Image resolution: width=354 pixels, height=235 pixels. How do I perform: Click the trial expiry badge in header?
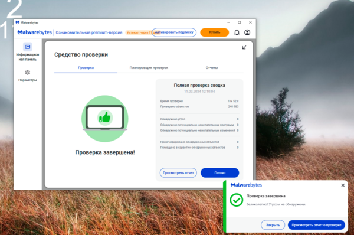(139, 32)
